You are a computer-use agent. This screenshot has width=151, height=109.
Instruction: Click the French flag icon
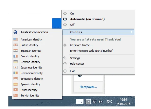click(x=16, y=56)
